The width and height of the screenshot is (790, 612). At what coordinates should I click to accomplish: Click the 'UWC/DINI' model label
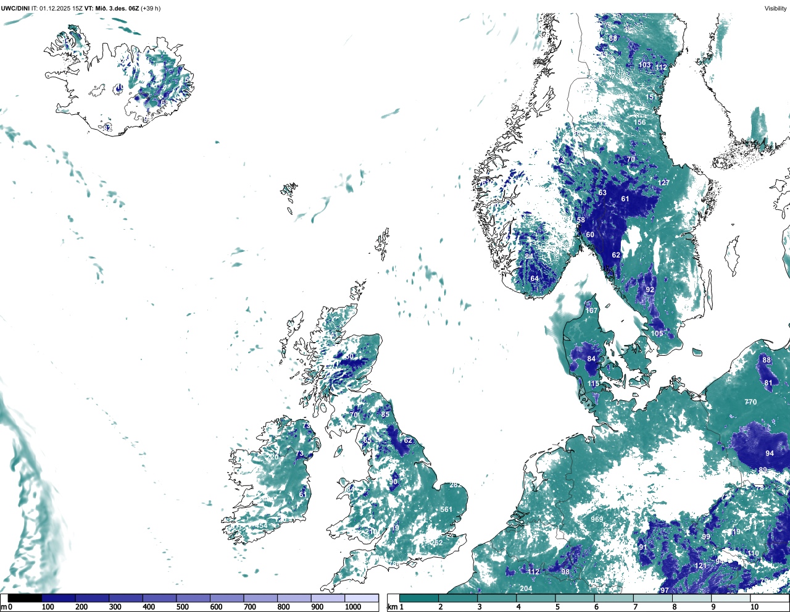point(15,9)
